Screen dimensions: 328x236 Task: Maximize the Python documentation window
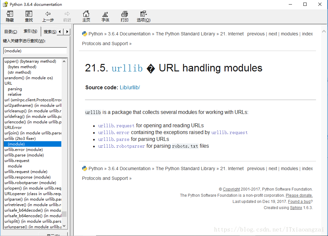tap(305, 5)
